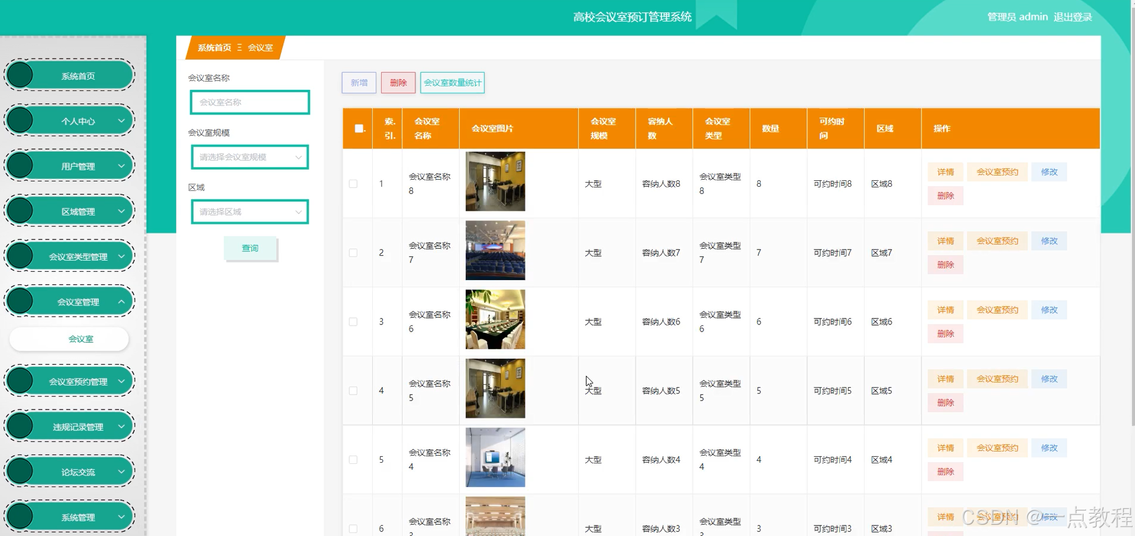Expand the 区域管理 menu chevron
Viewport: 1135px width, 536px height.
point(121,211)
